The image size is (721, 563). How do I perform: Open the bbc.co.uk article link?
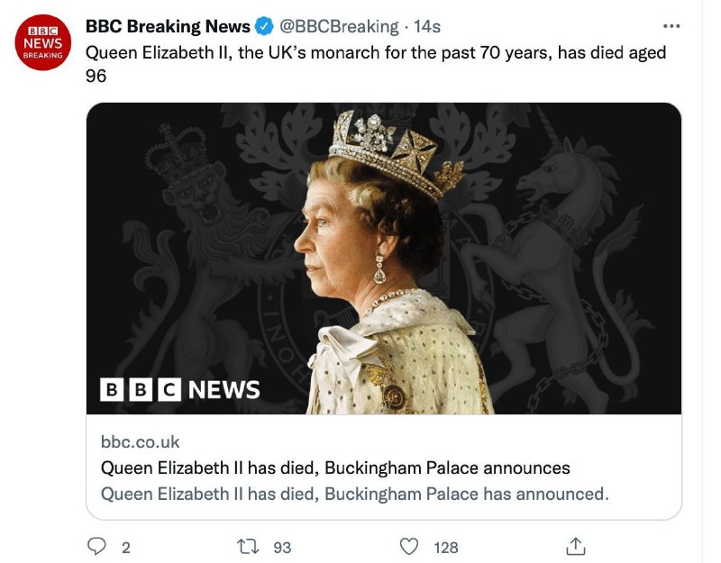click(x=129, y=441)
